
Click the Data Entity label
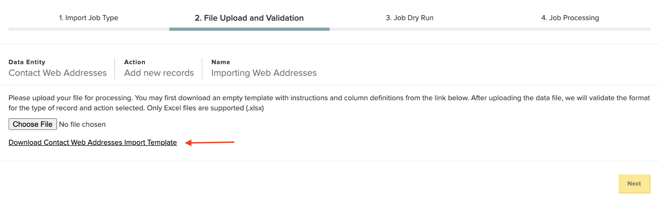pos(27,62)
